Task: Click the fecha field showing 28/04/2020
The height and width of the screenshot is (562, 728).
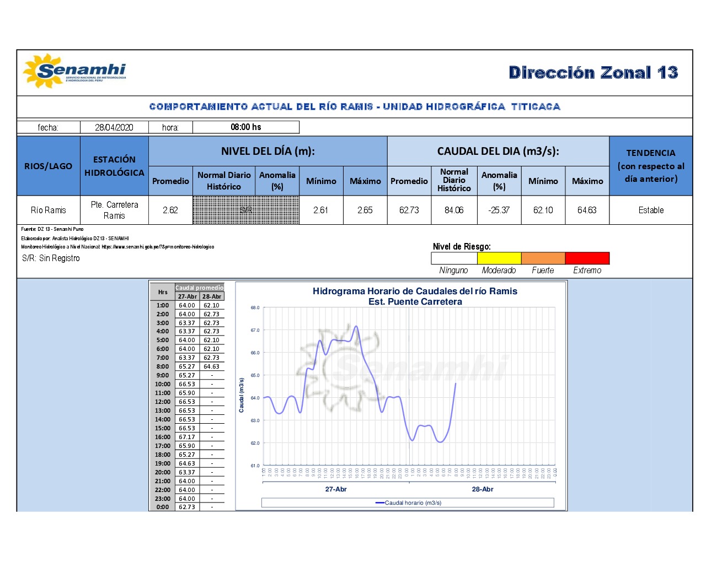Action: pyautogui.click(x=114, y=127)
